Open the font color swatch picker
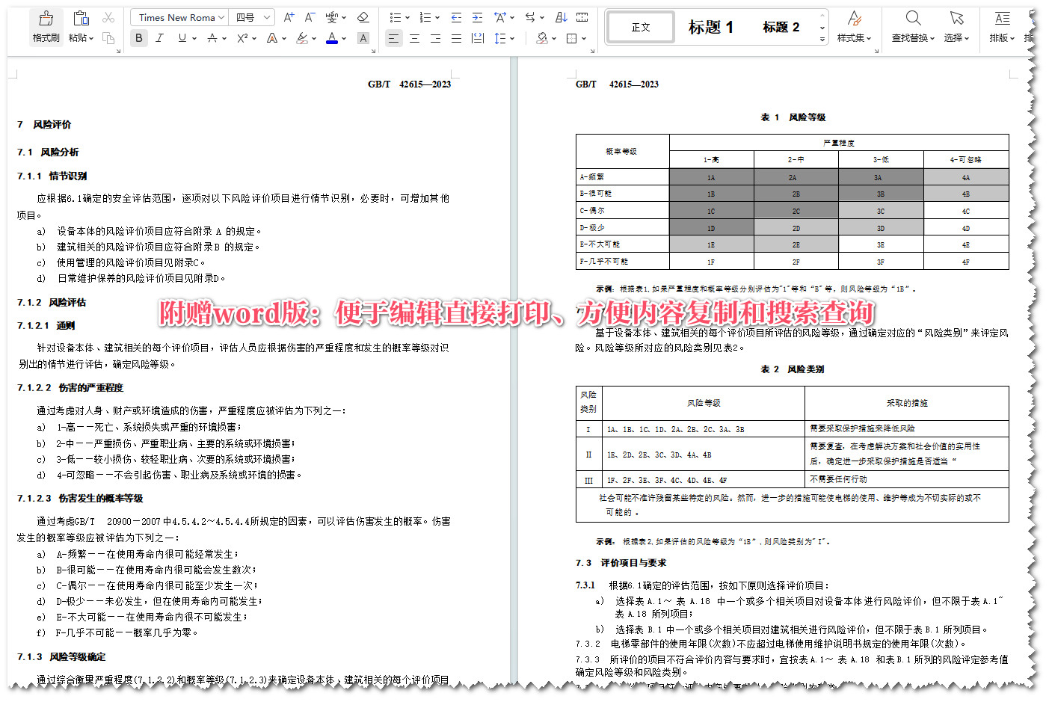The width and height of the screenshot is (1049, 702). coord(331,37)
